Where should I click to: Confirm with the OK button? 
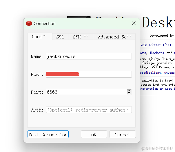pos(94,134)
